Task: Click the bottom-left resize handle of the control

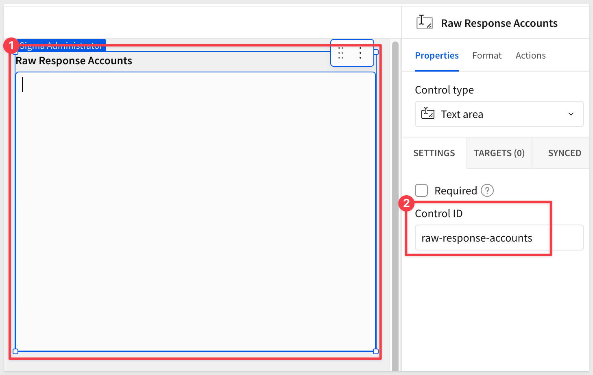Action: (x=15, y=351)
